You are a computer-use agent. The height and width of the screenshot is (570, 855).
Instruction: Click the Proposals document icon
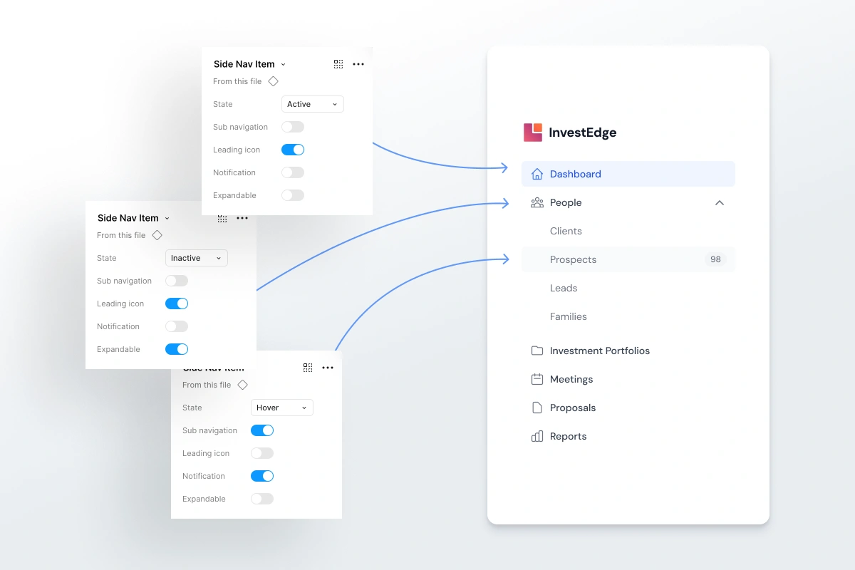537,408
